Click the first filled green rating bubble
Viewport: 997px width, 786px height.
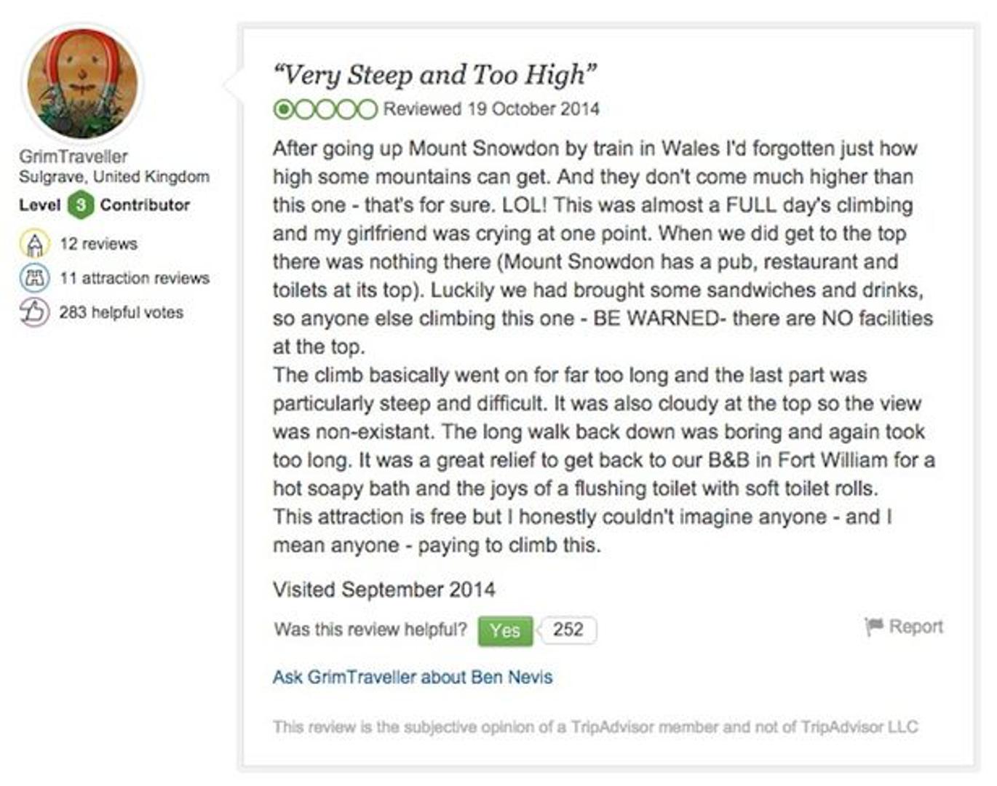coord(282,109)
